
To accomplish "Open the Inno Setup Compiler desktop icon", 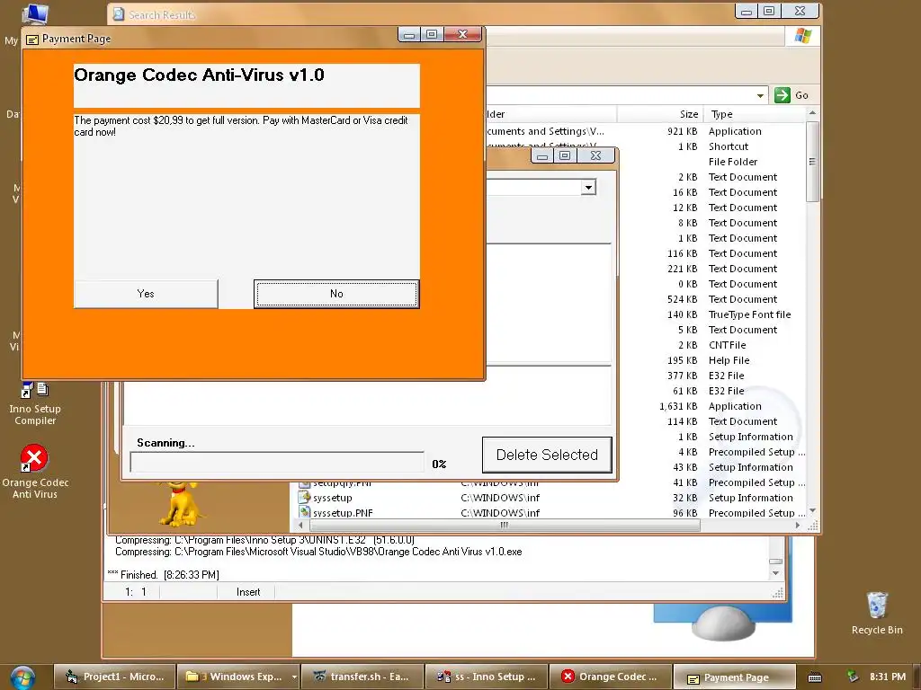I will pos(35,403).
